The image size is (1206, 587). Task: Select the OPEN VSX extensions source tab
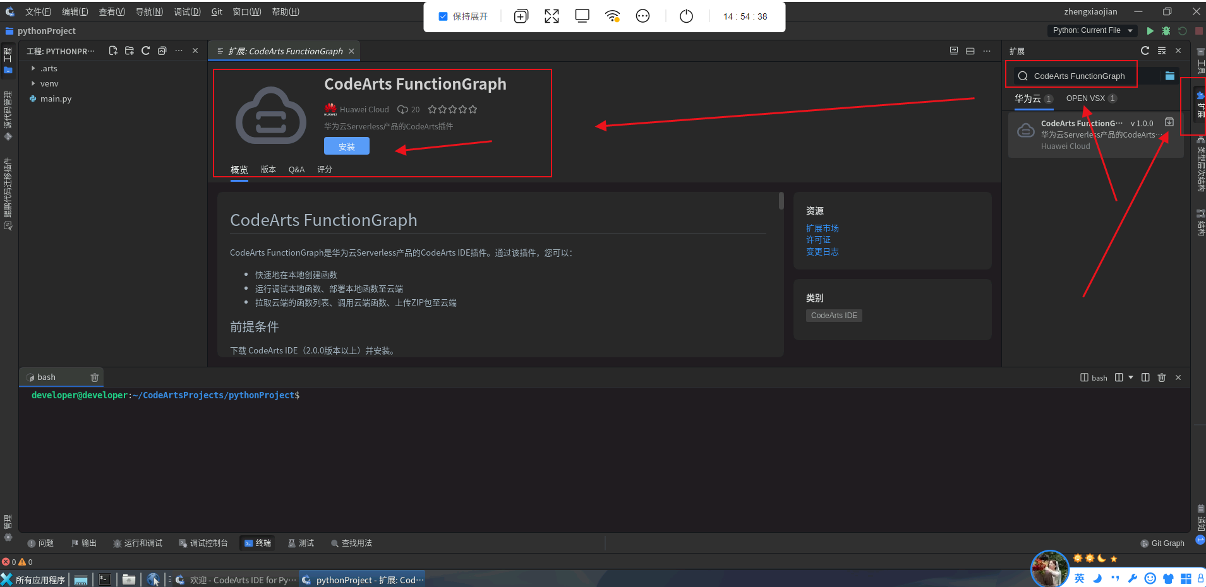point(1091,98)
